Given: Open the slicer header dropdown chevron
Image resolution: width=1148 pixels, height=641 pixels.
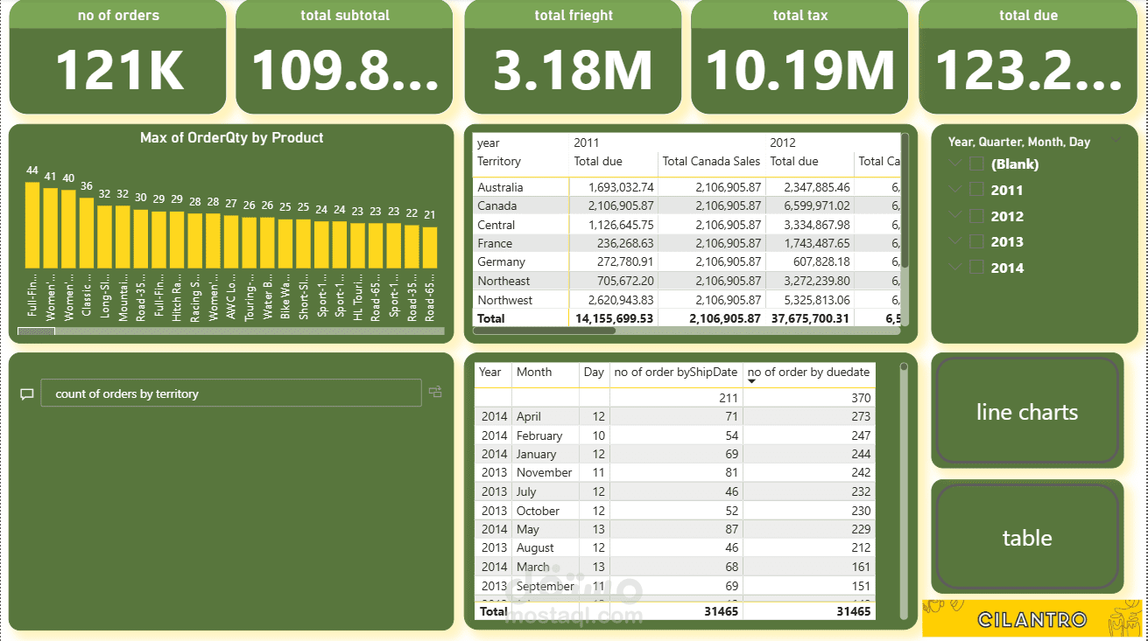Looking at the screenshot, I should [x=1116, y=140].
